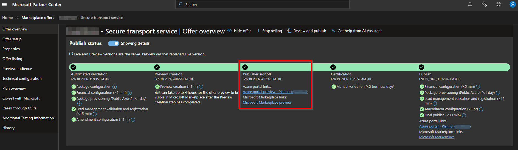
Task: Open Preview audience page
Action: click(x=29, y=69)
